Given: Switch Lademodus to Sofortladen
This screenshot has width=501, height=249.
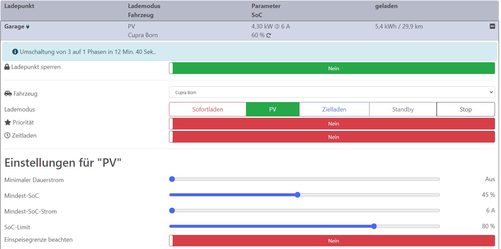Looking at the screenshot, I should coord(207,109).
